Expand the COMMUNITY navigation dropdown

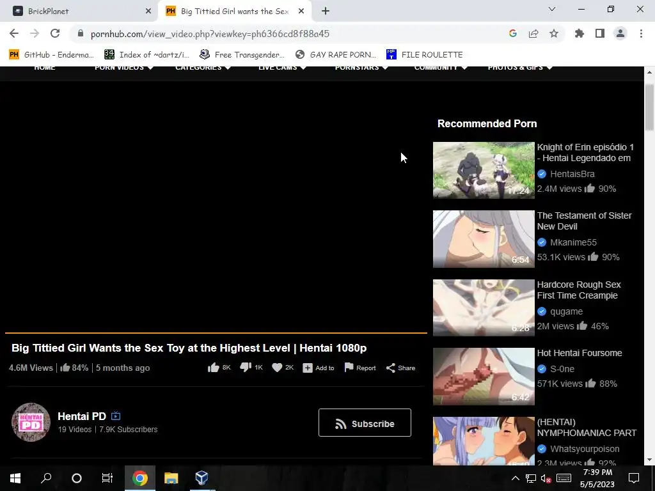[464, 68]
